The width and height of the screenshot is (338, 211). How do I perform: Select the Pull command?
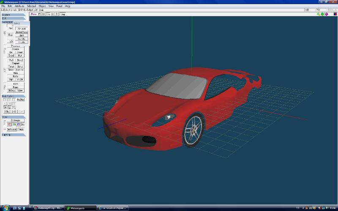(x=11, y=60)
